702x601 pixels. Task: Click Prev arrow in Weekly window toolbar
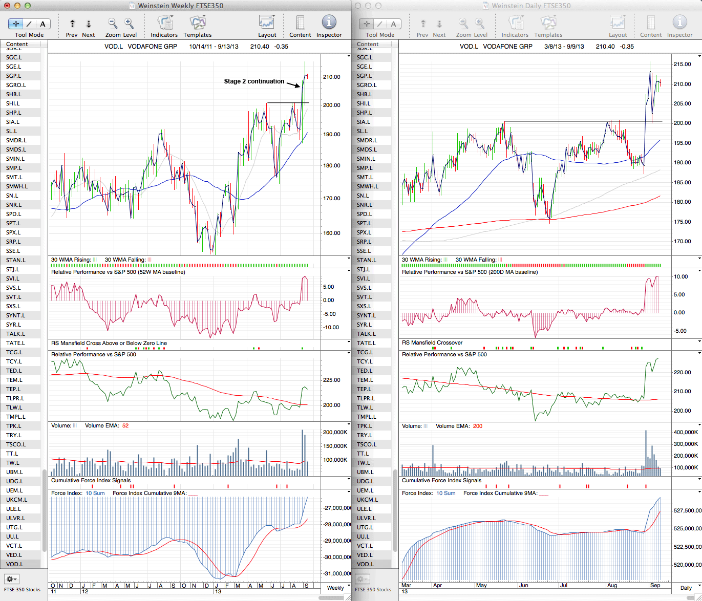click(x=72, y=24)
